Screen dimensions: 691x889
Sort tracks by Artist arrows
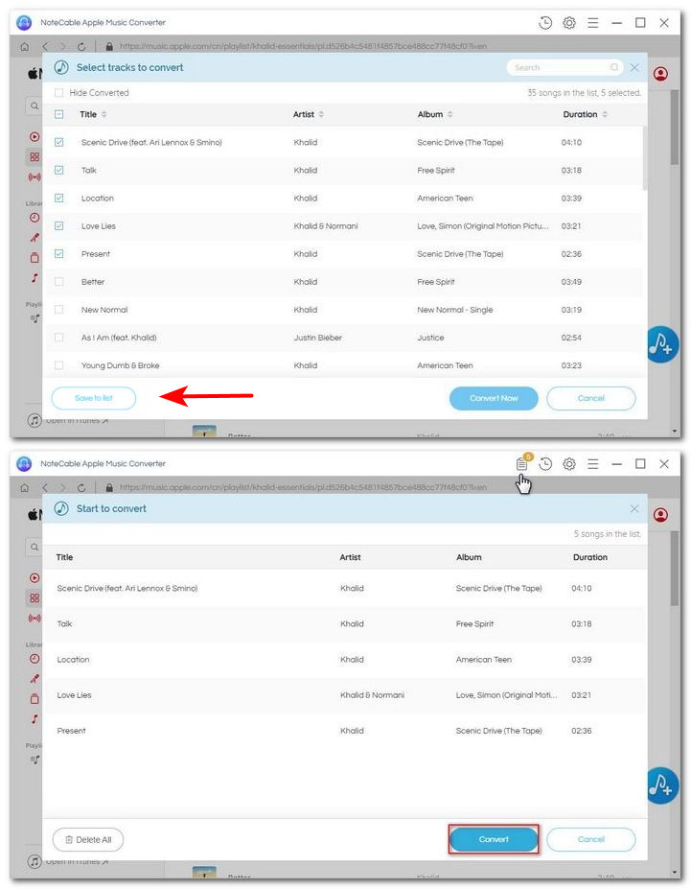(x=321, y=114)
